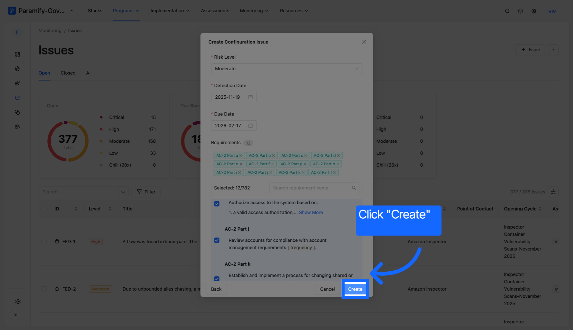Focus the issues Search field
The height and width of the screenshot is (330, 573).
[78, 192]
